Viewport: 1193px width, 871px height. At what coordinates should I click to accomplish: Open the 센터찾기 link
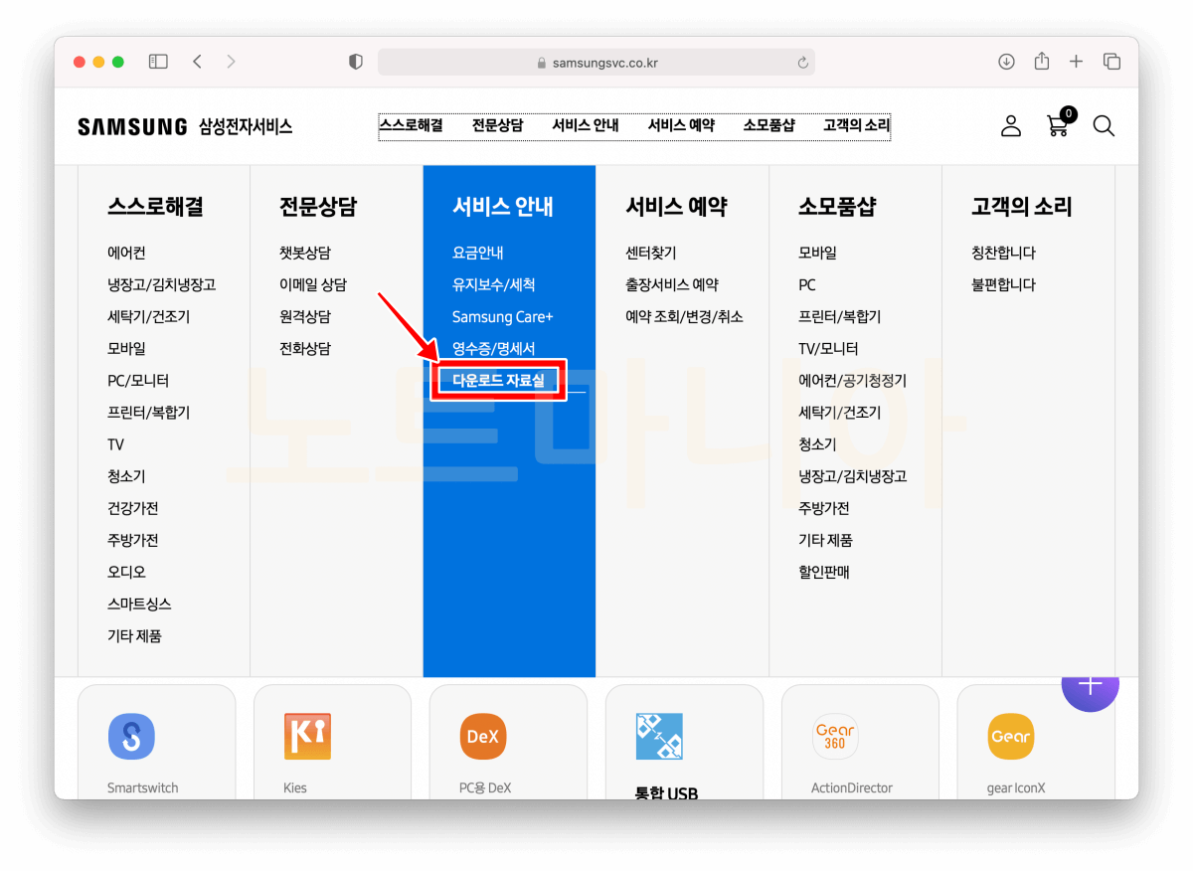pyautogui.click(x=651, y=253)
